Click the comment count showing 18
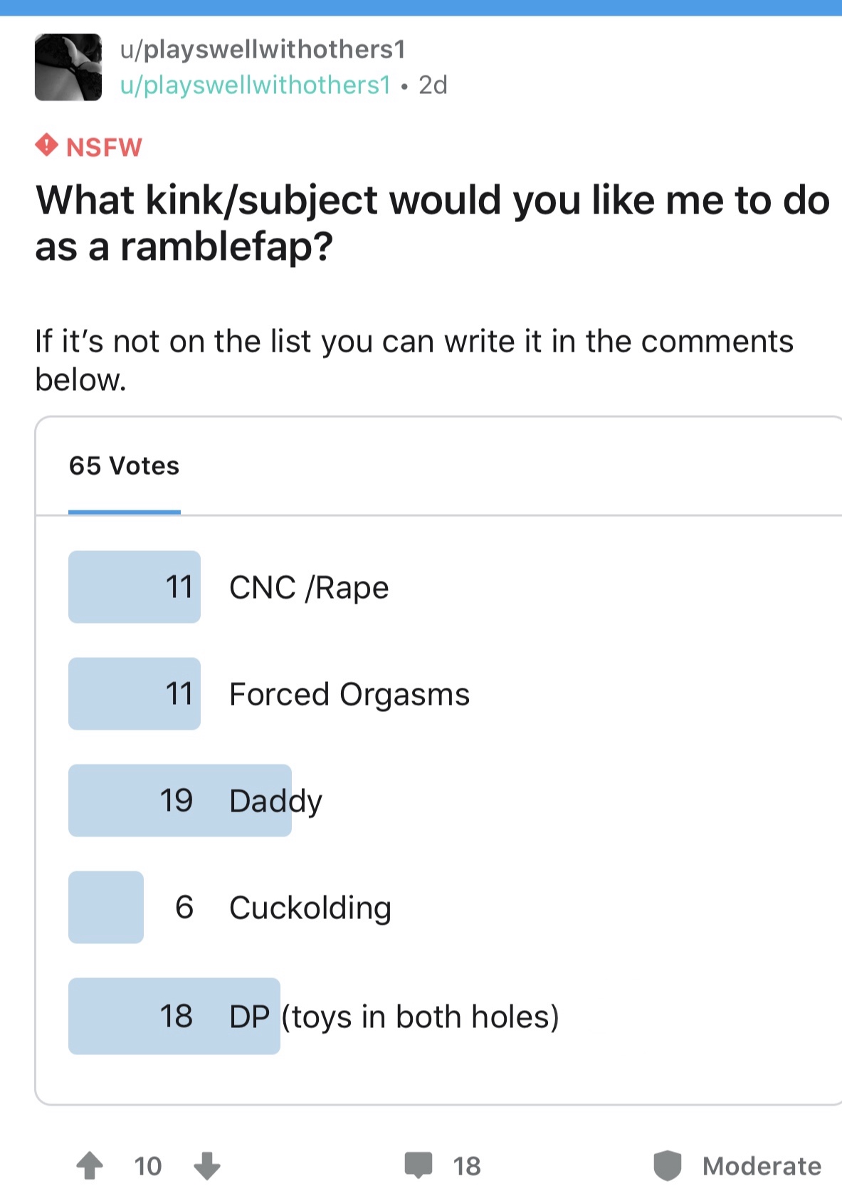 pos(467,1166)
